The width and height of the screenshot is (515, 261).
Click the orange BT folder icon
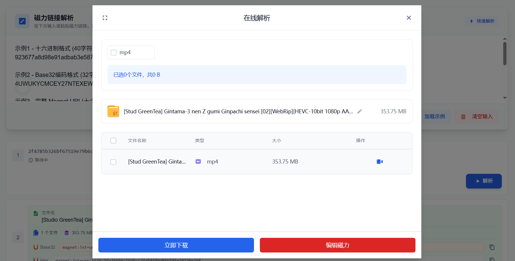click(x=113, y=112)
